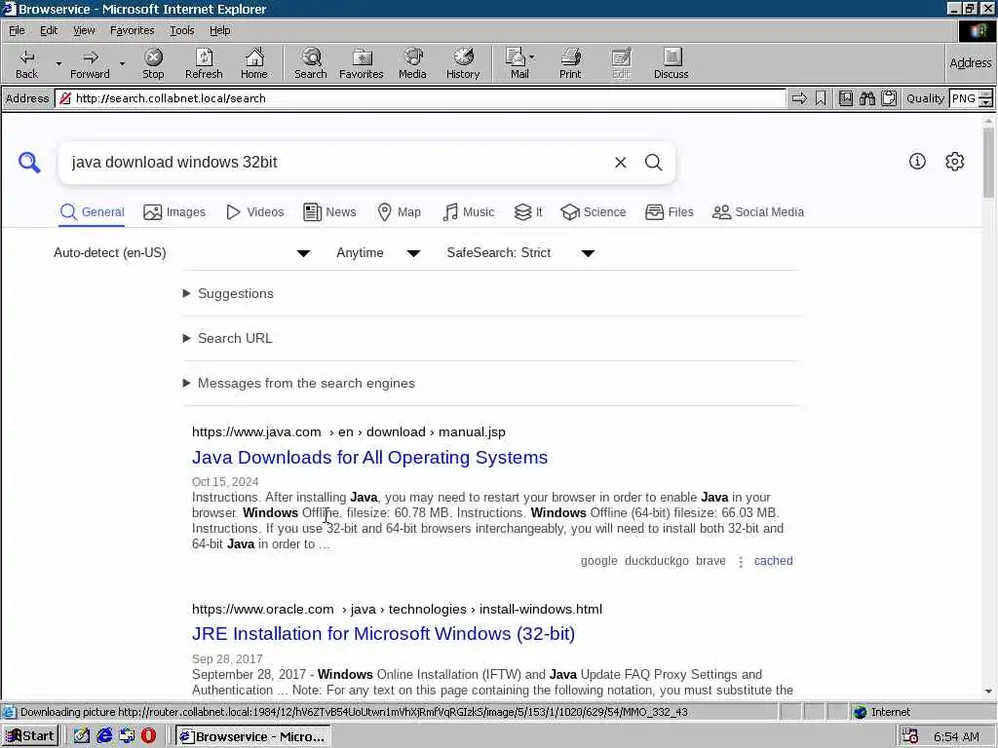
Task: Switch to the Videos search tab
Action: click(x=255, y=212)
